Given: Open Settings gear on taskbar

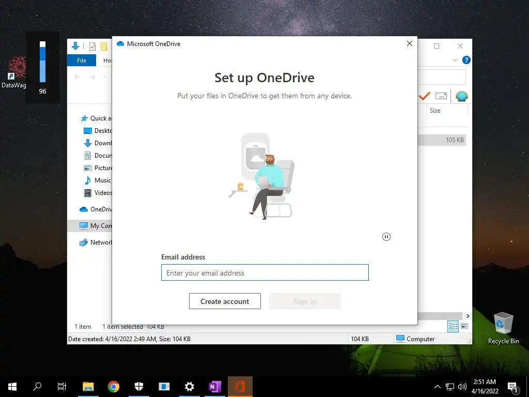Looking at the screenshot, I should click(x=190, y=387).
